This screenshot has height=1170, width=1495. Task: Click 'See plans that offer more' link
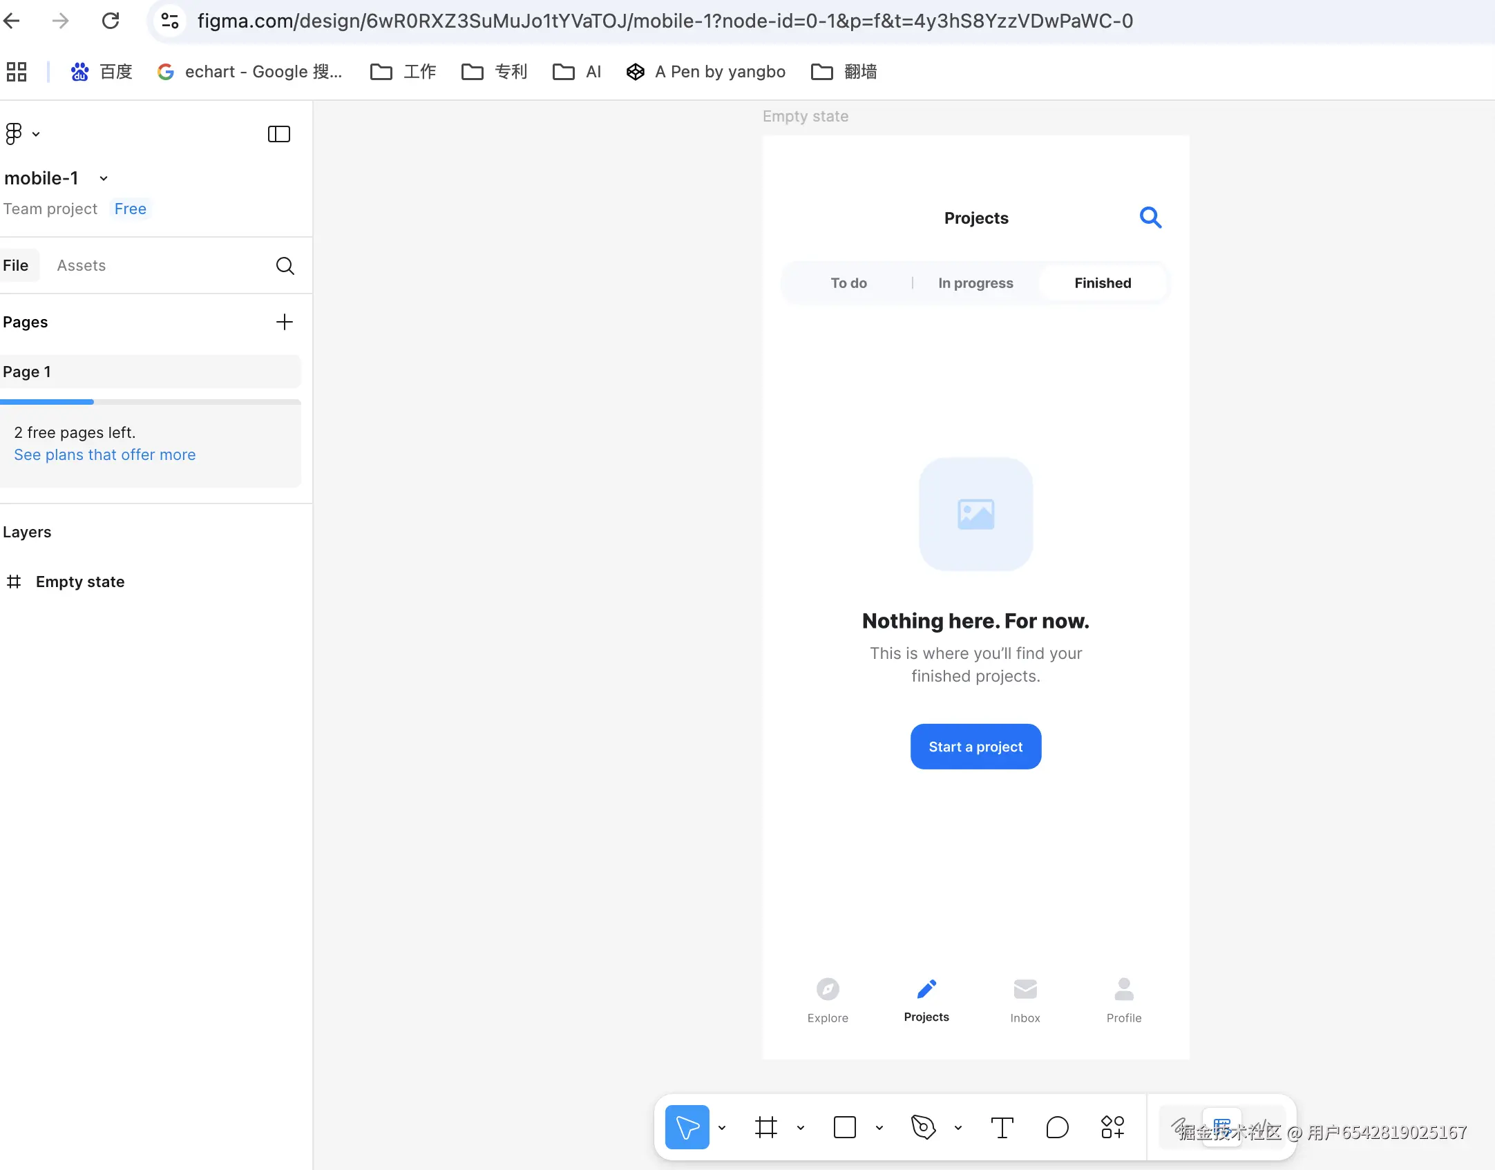pos(105,454)
